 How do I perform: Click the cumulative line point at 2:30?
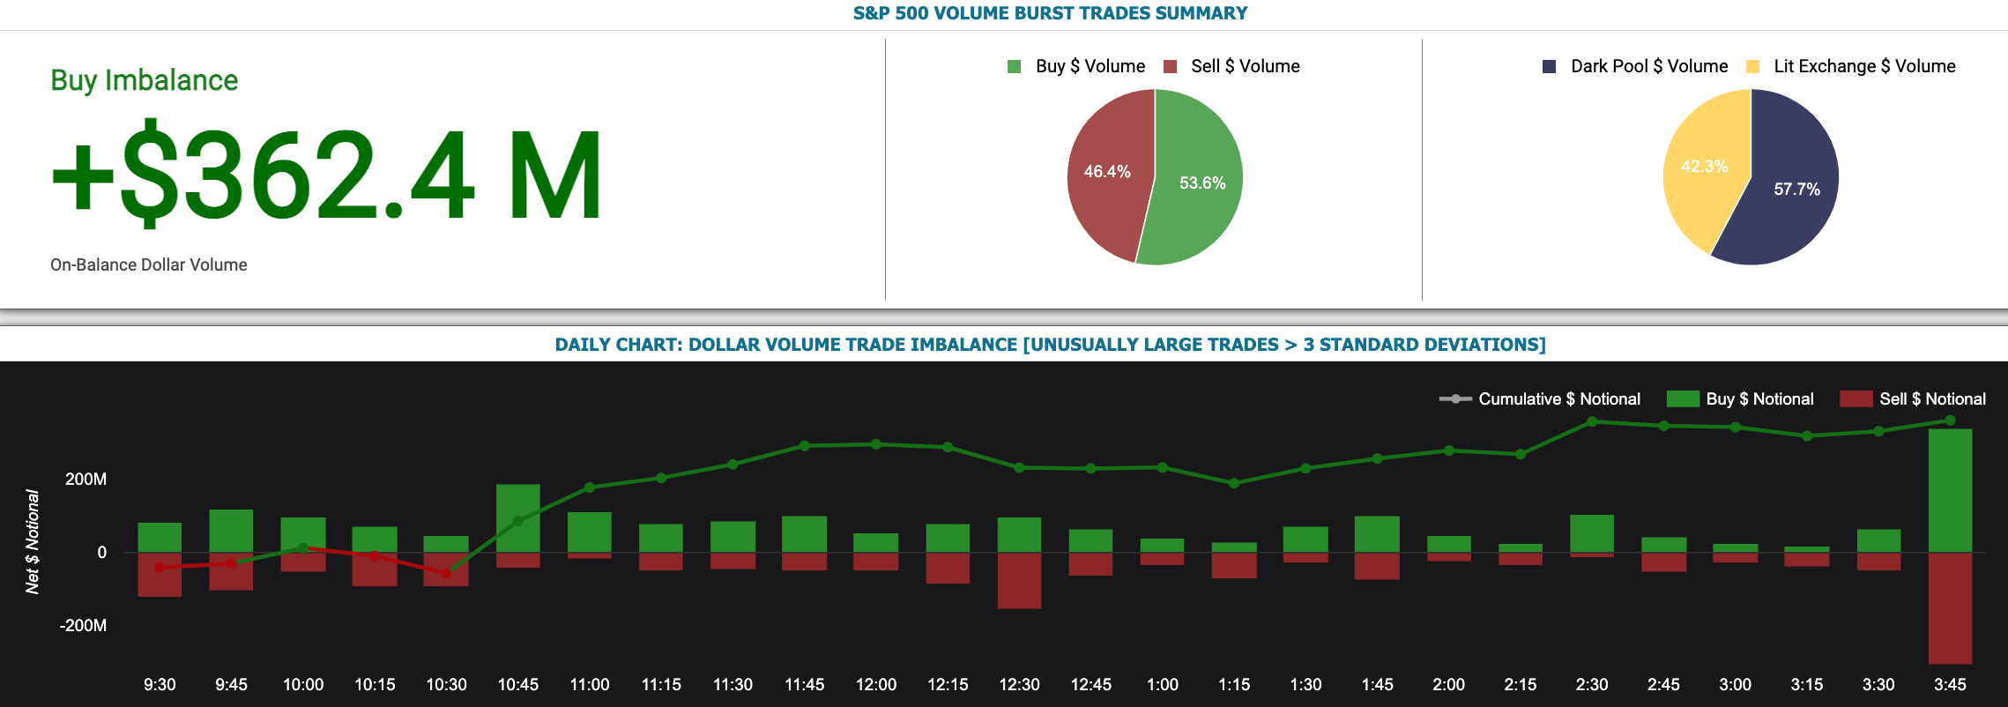(x=1592, y=421)
